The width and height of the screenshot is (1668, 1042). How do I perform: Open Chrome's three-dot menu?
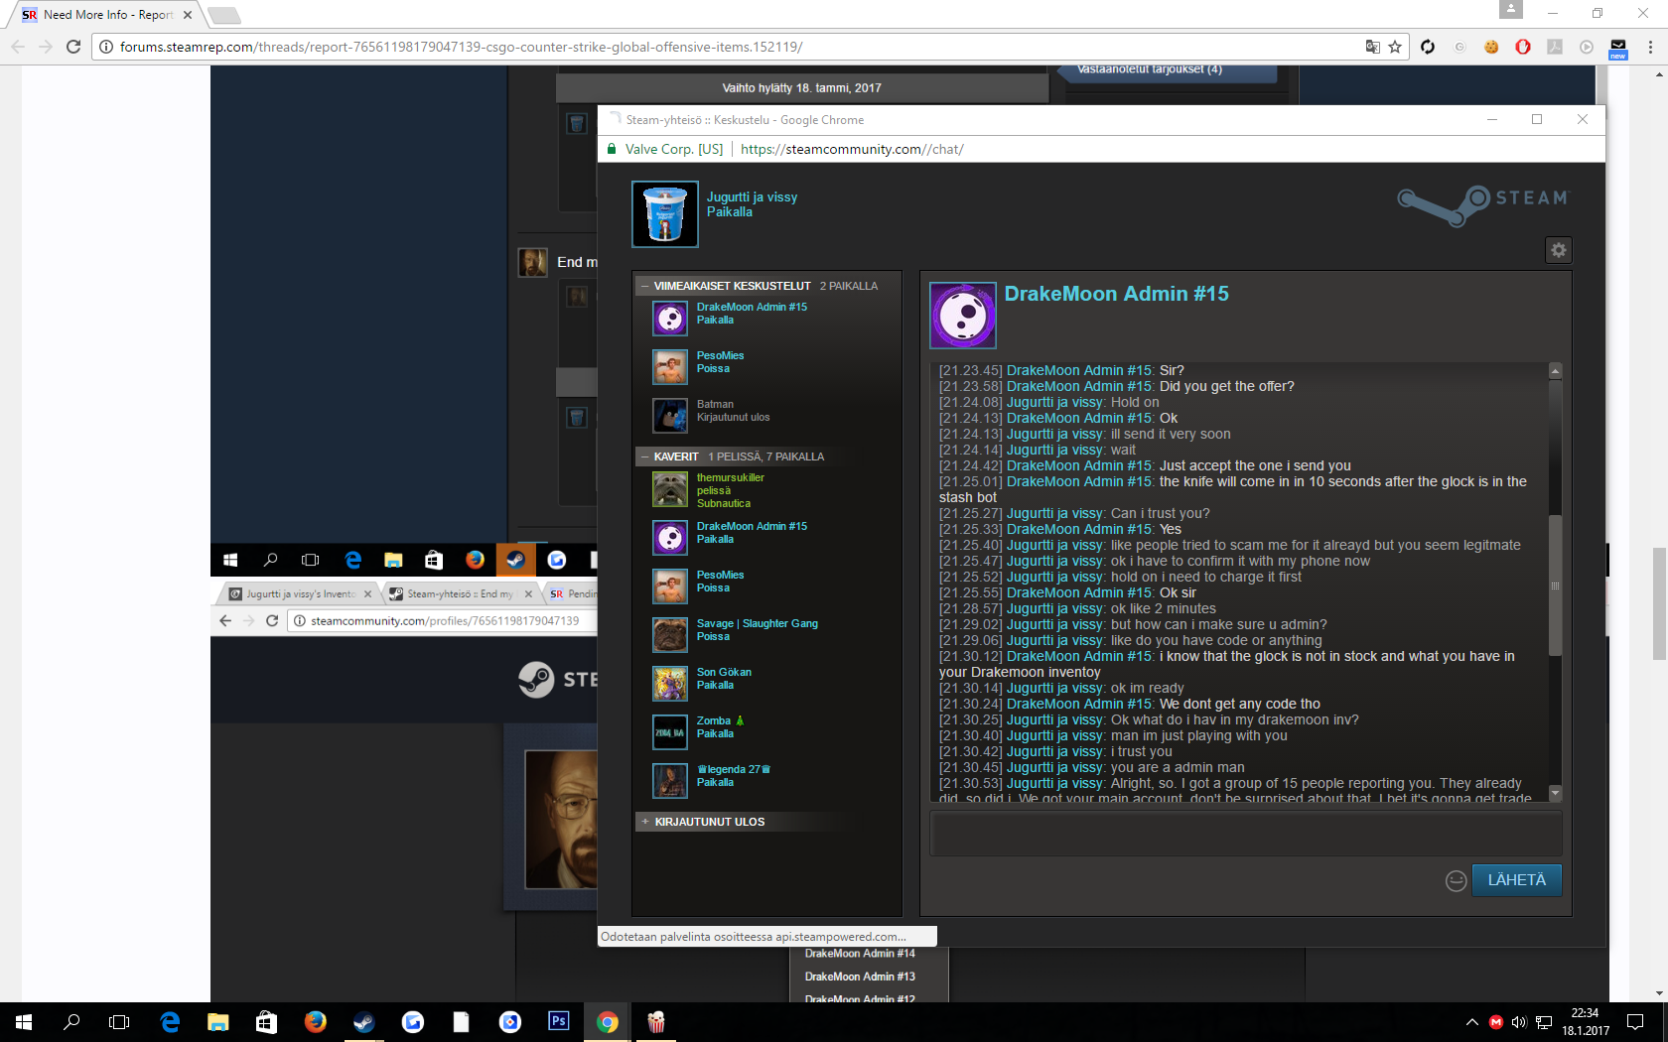[x=1650, y=47]
